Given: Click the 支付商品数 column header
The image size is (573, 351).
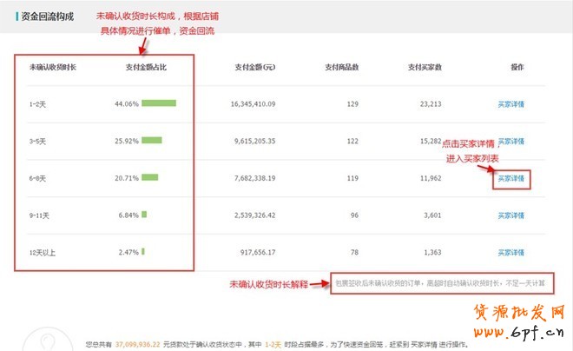Looking at the screenshot, I should (342, 67).
